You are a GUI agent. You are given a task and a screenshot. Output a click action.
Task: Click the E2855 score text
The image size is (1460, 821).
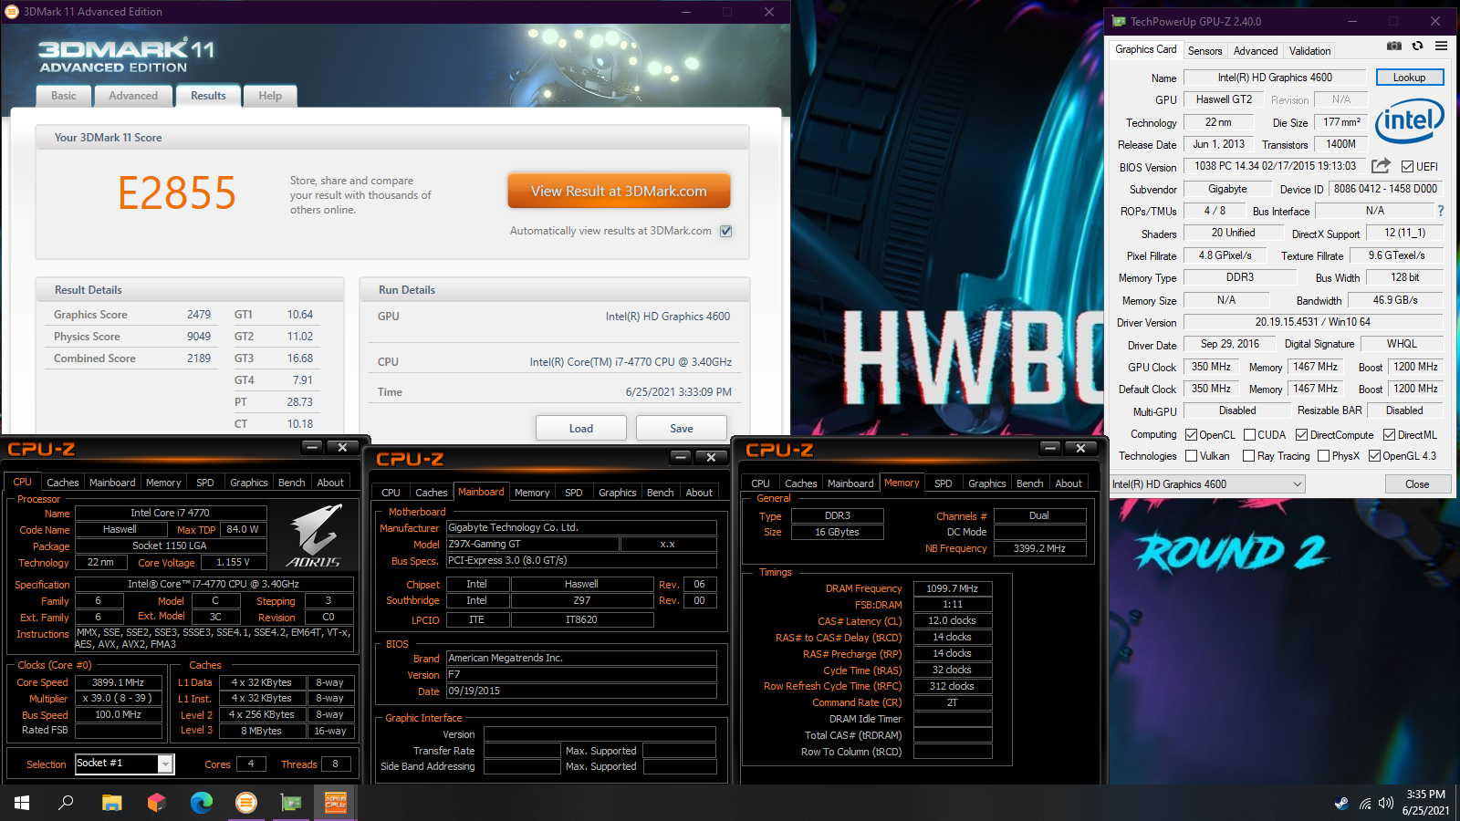coord(177,192)
